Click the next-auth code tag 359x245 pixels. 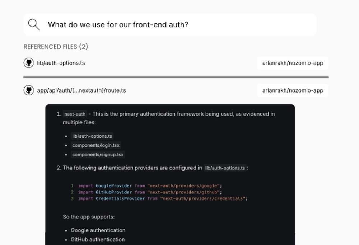click(x=75, y=114)
